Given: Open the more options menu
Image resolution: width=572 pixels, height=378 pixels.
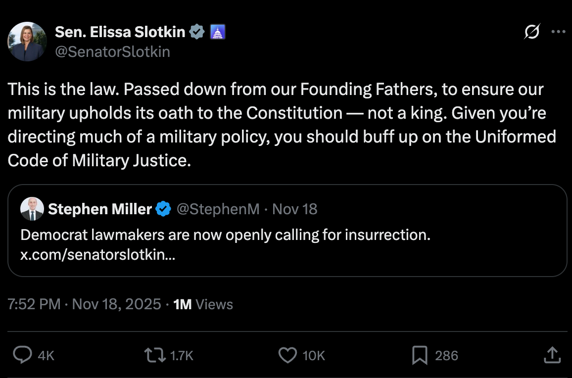Looking at the screenshot, I should coord(559,31).
